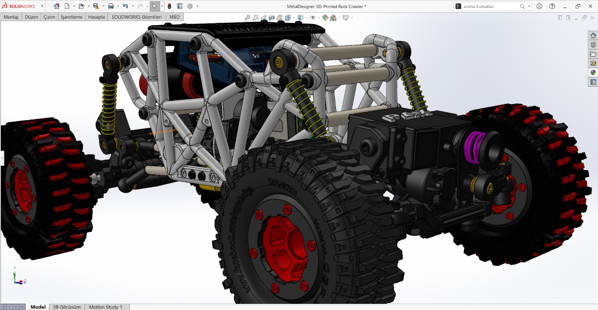Switch to the Düzen tab
598x310 pixels.
pos(31,17)
